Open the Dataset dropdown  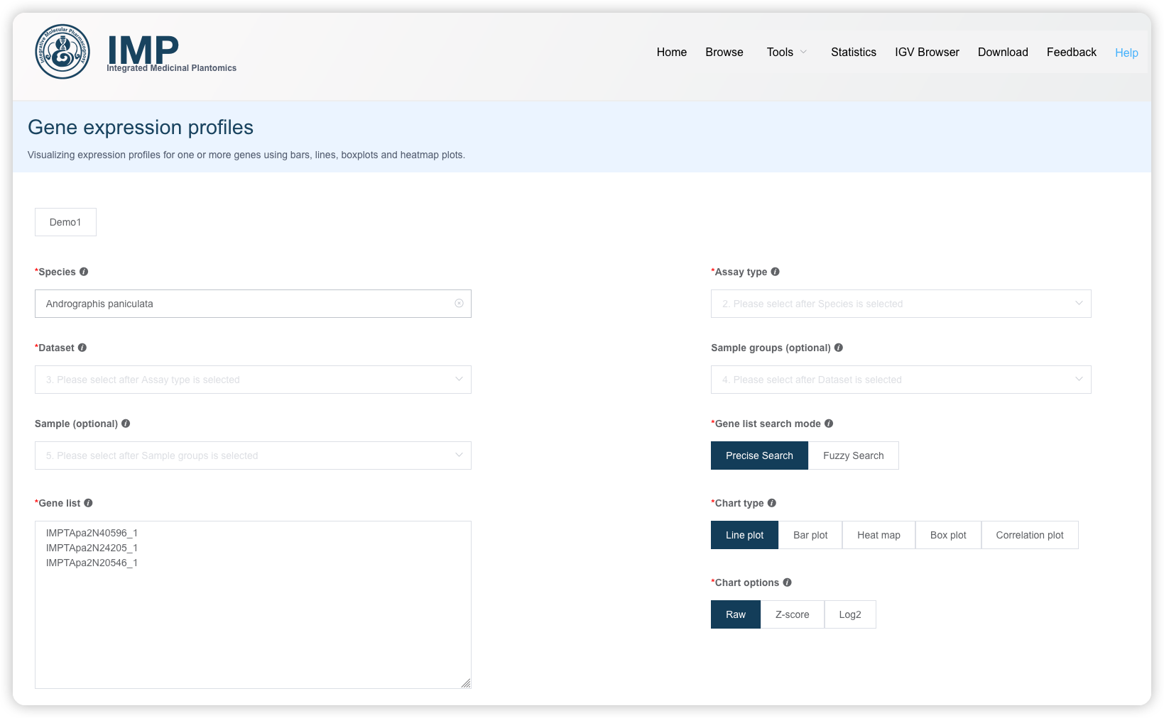[253, 380]
